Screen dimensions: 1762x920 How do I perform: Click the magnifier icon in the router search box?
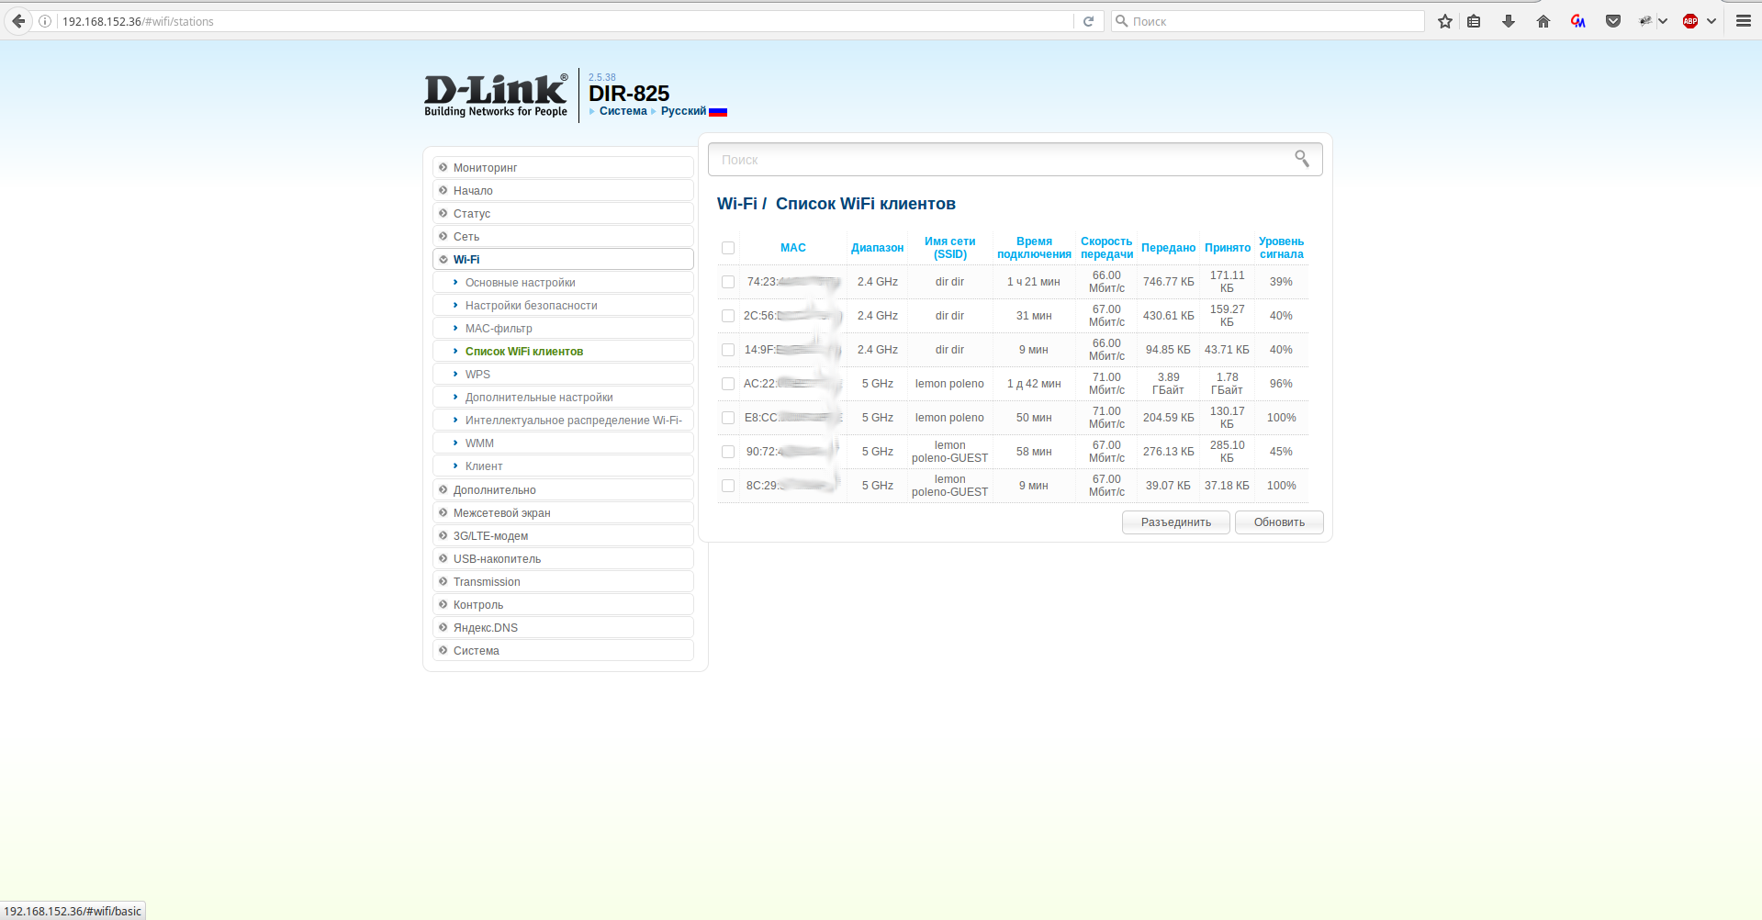tap(1302, 159)
